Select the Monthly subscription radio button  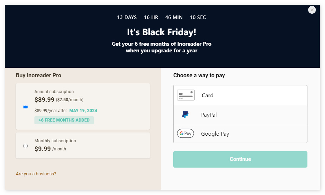click(x=25, y=146)
